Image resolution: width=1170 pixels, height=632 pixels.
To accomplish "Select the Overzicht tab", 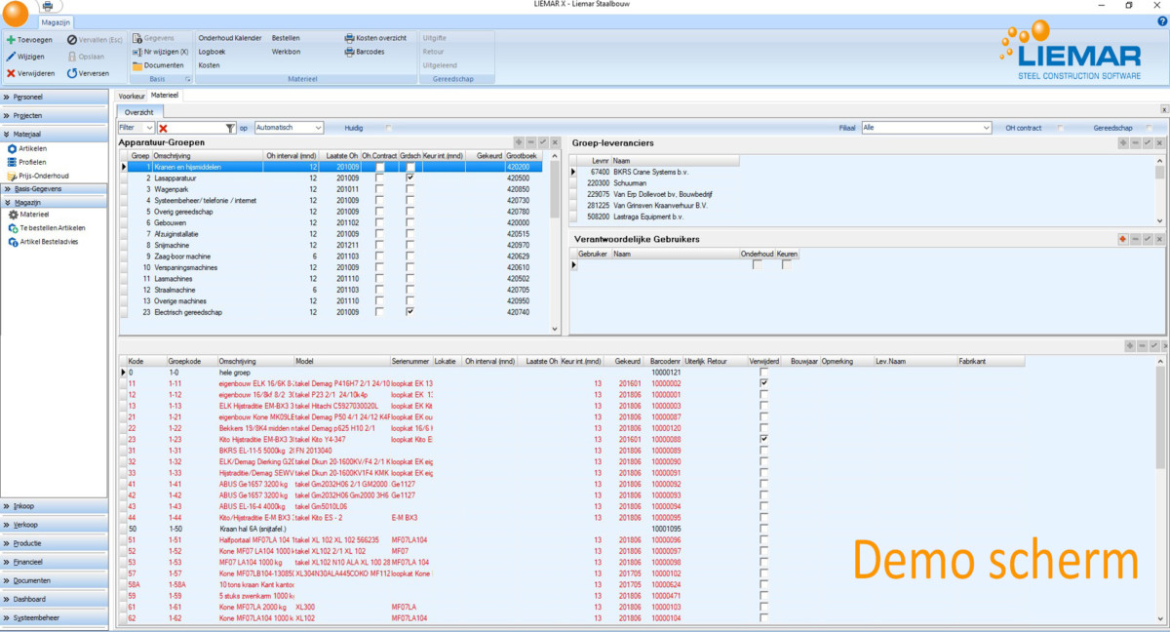I will tap(138, 112).
